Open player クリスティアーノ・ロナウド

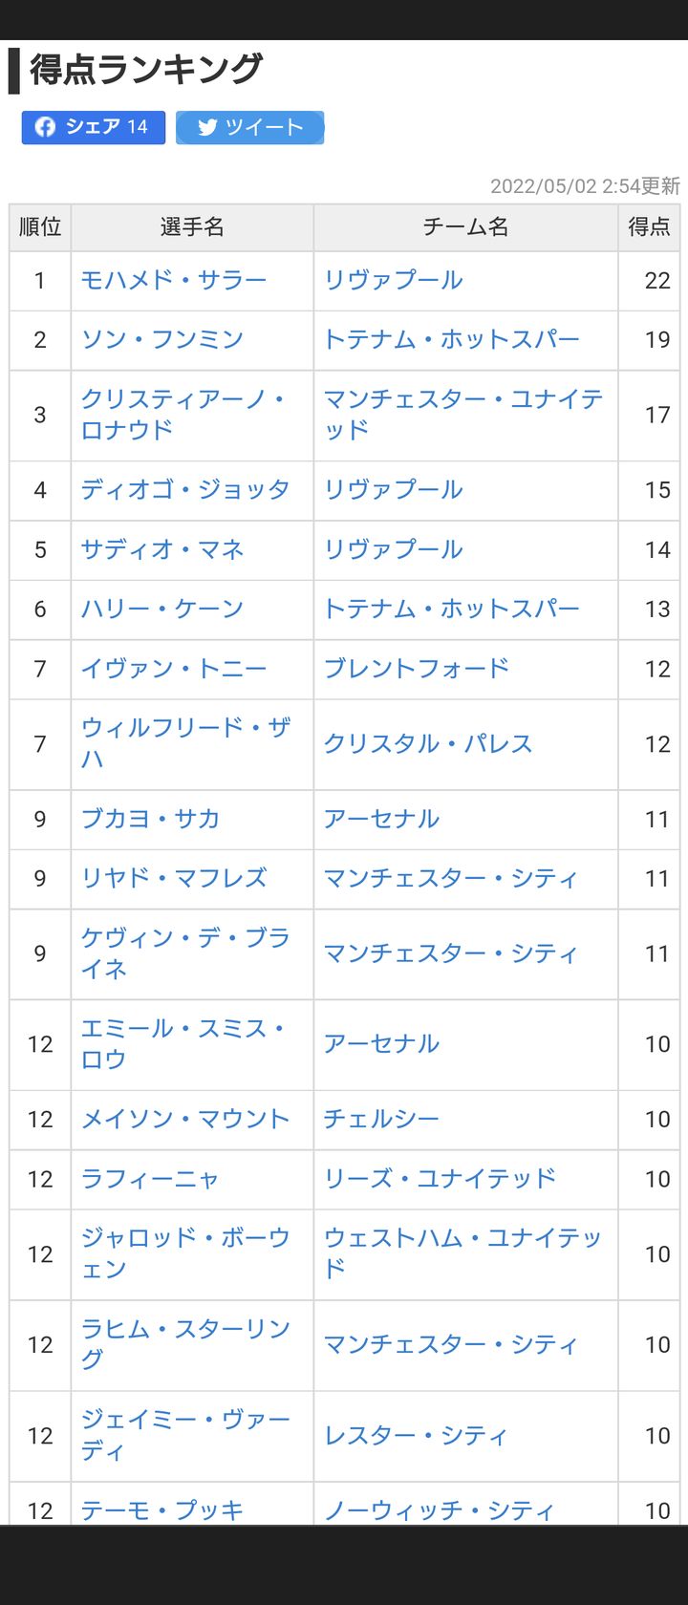(184, 415)
